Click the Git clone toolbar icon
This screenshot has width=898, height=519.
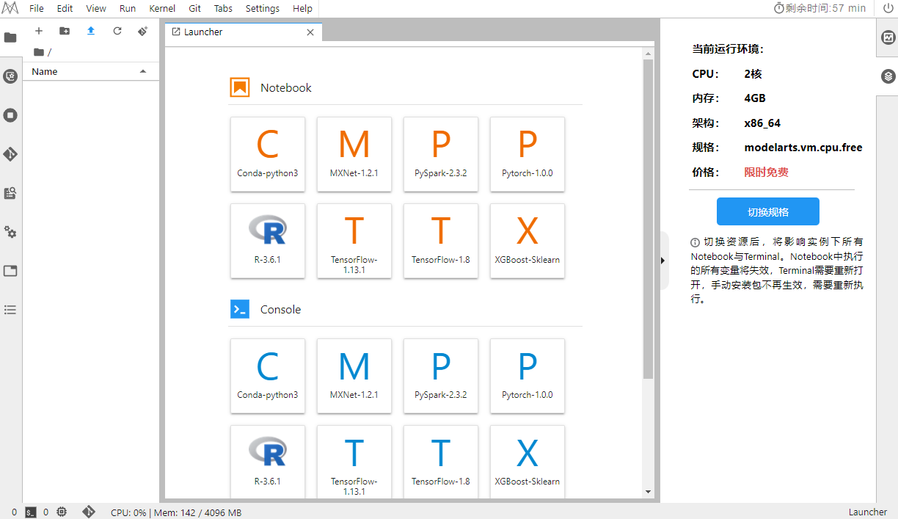pos(143,31)
